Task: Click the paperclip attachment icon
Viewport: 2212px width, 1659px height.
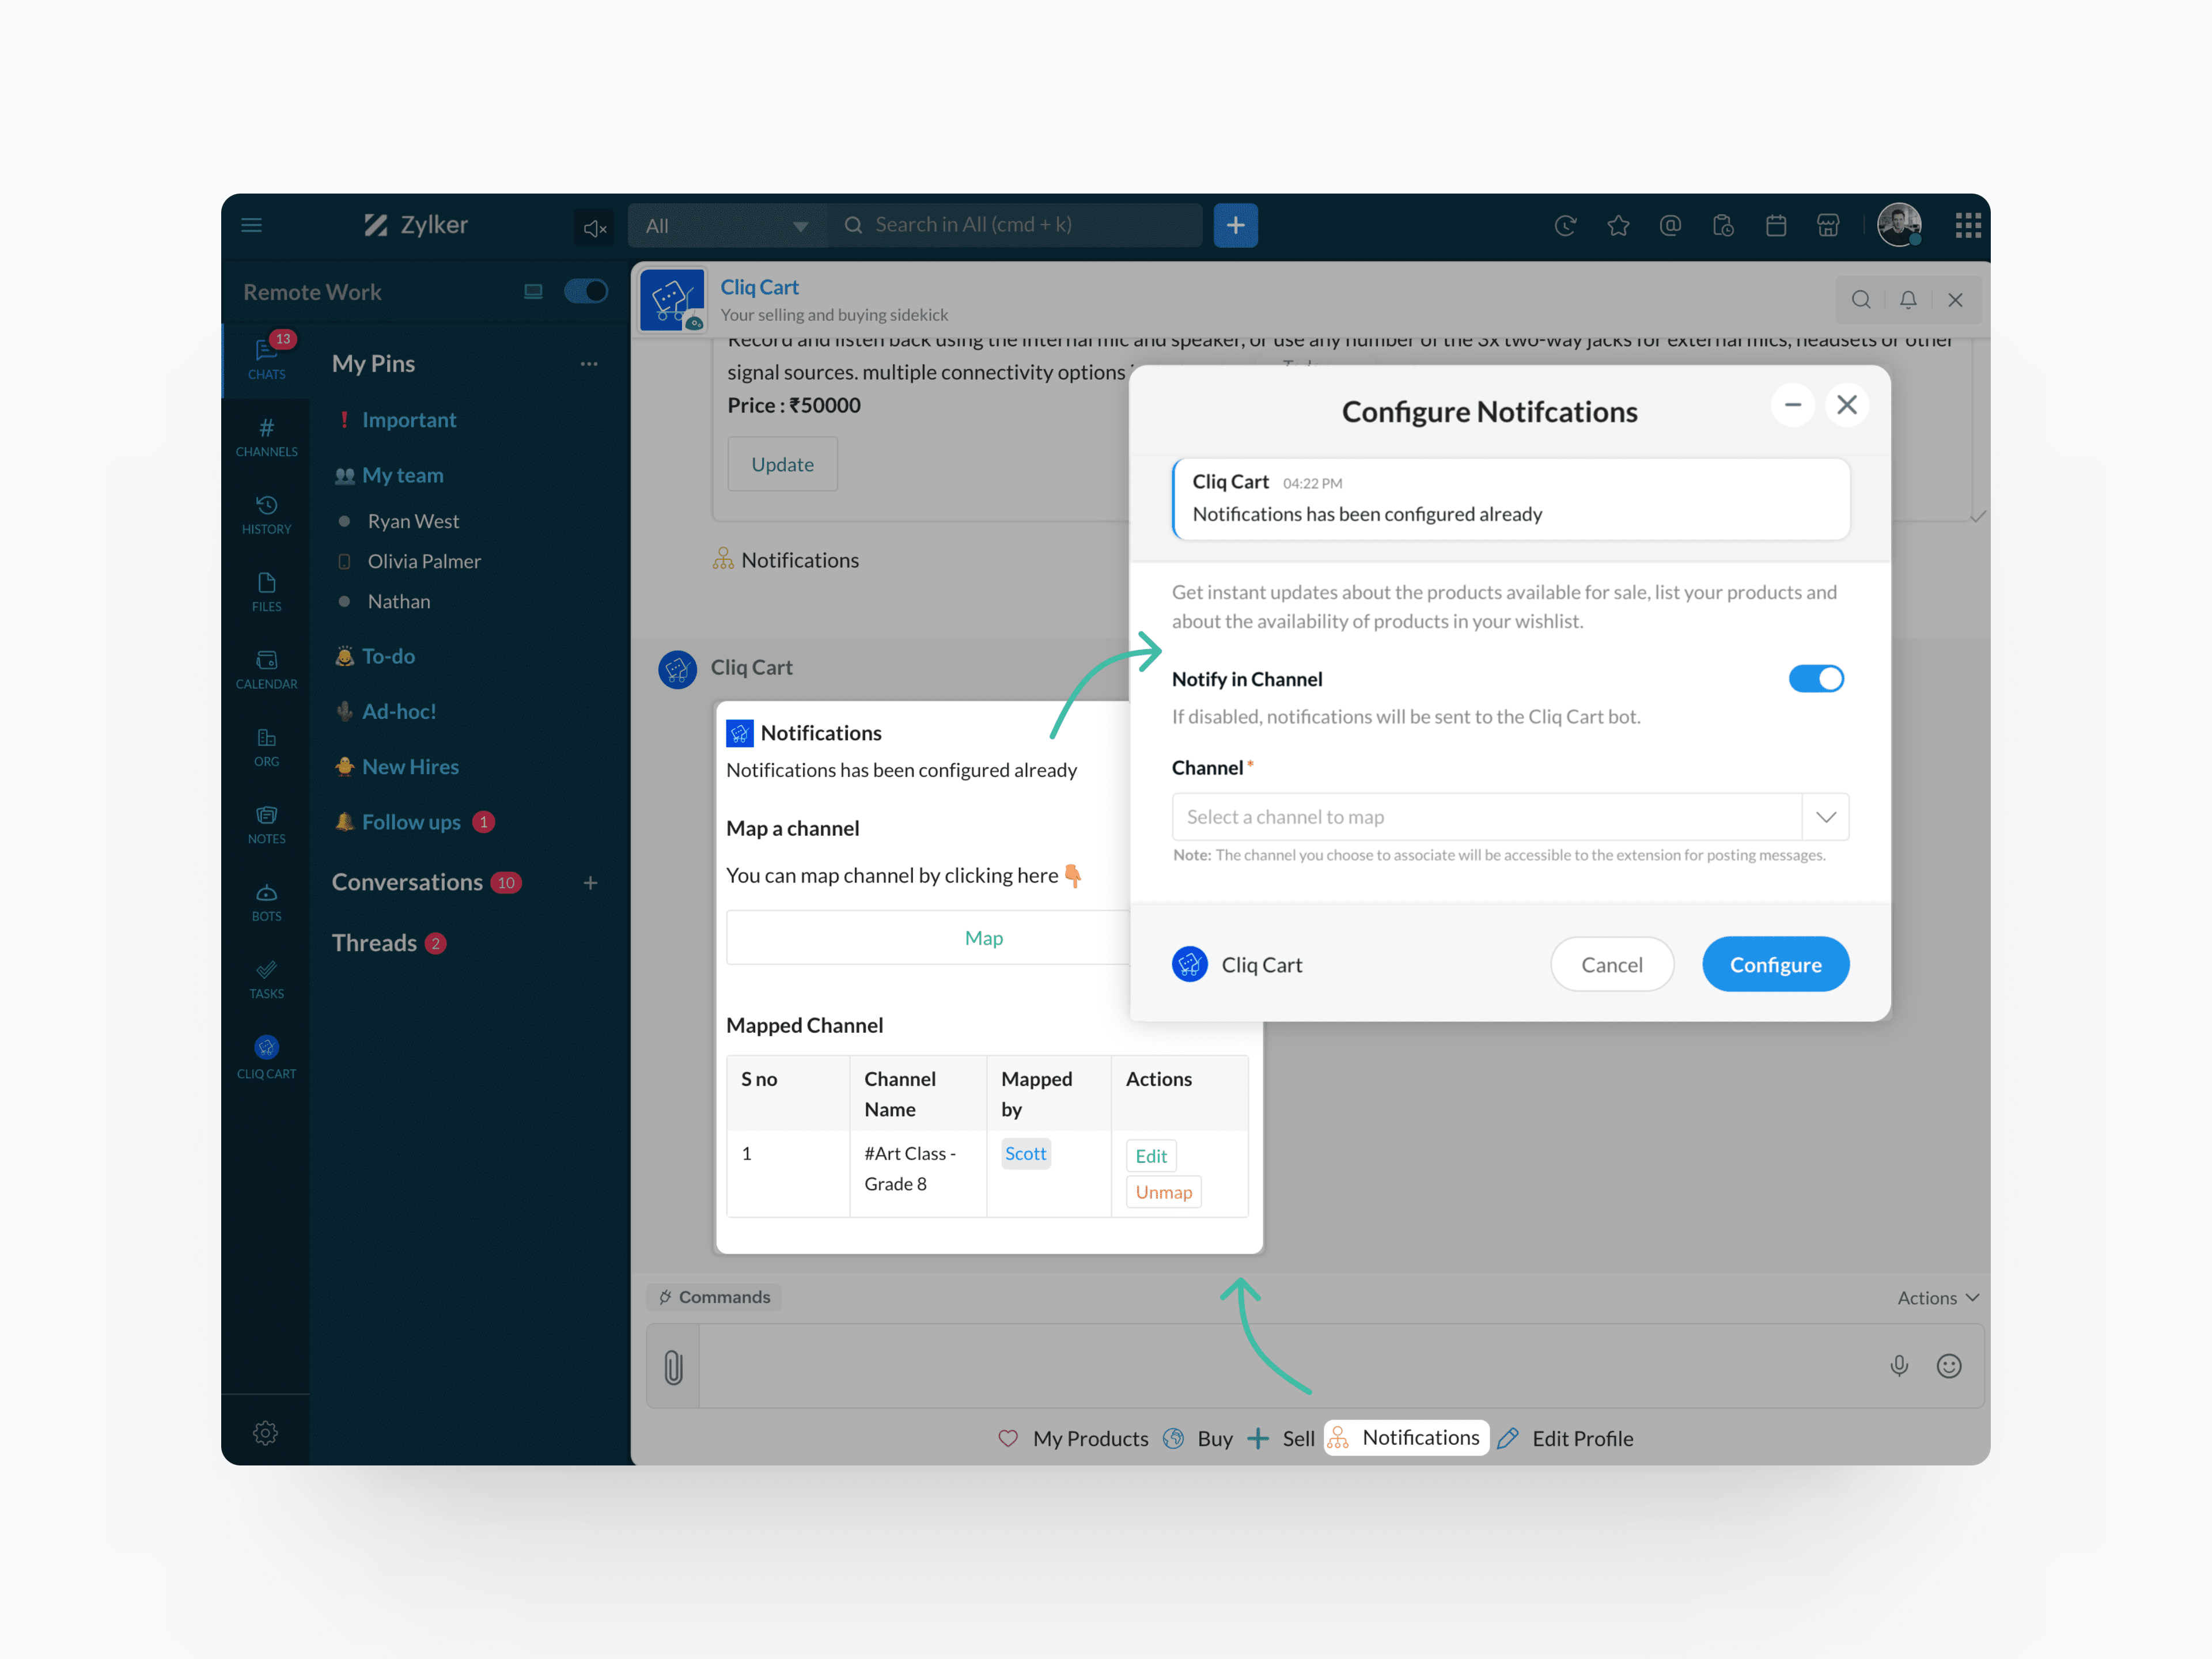Action: pos(673,1366)
